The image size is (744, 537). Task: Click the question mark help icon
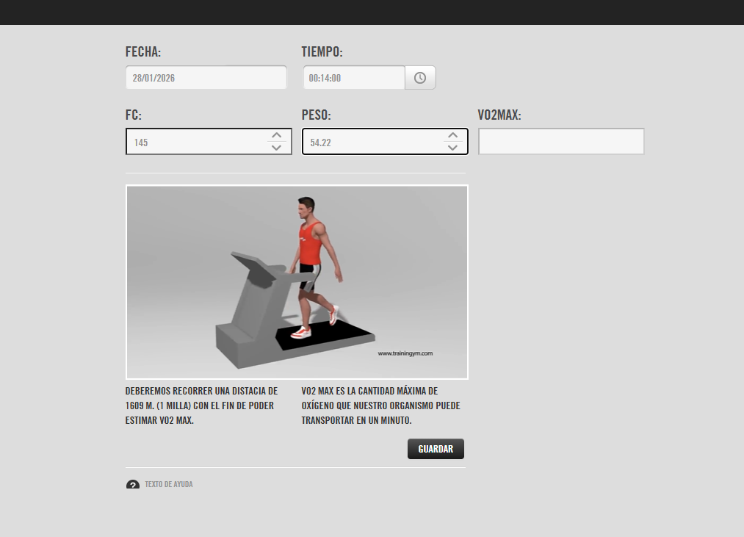tap(133, 485)
